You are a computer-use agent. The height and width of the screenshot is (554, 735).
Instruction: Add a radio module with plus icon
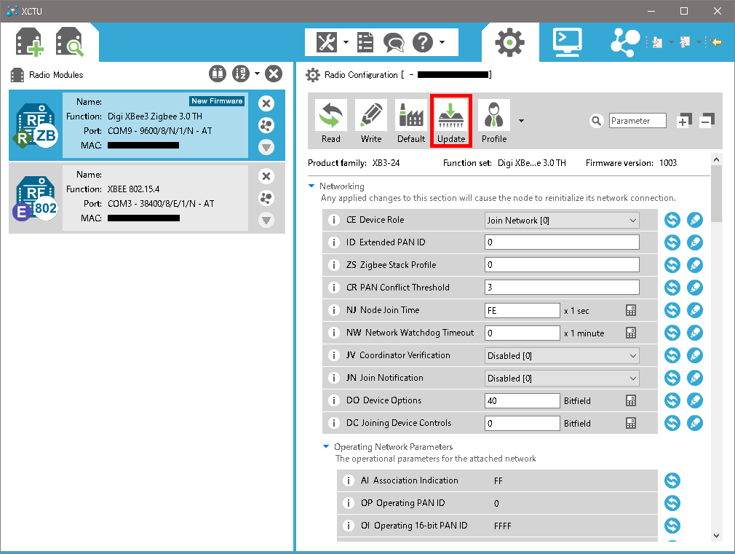[x=30, y=42]
